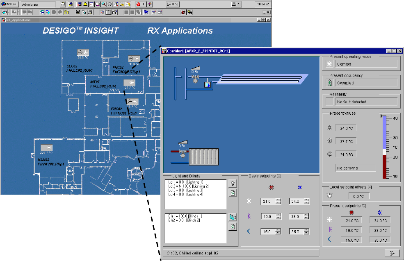Click the 24.0 basic setpoint input field
The image size is (404, 261).
coord(296,201)
